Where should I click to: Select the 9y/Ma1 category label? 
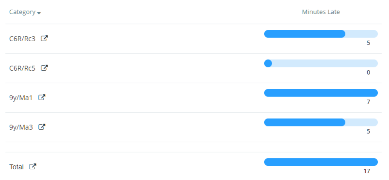(21, 98)
